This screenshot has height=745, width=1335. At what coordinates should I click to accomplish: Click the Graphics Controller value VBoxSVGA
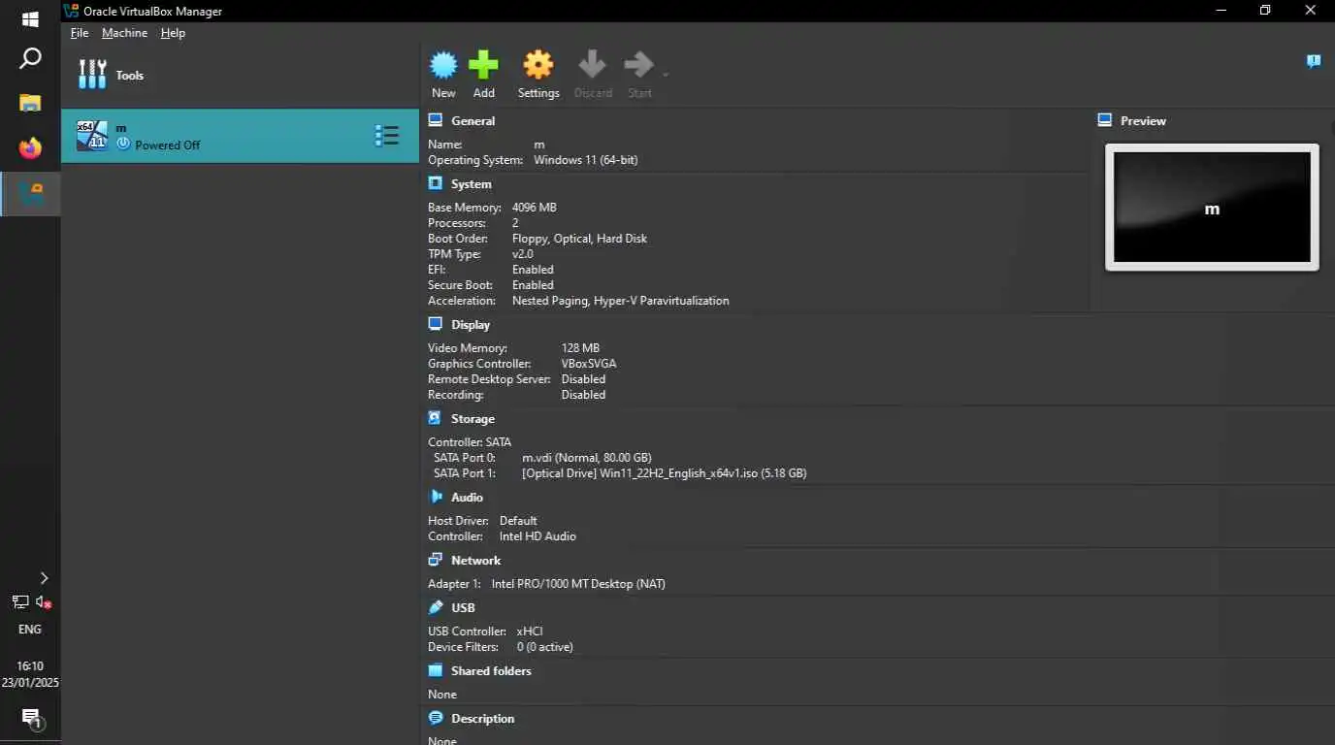[589, 364]
